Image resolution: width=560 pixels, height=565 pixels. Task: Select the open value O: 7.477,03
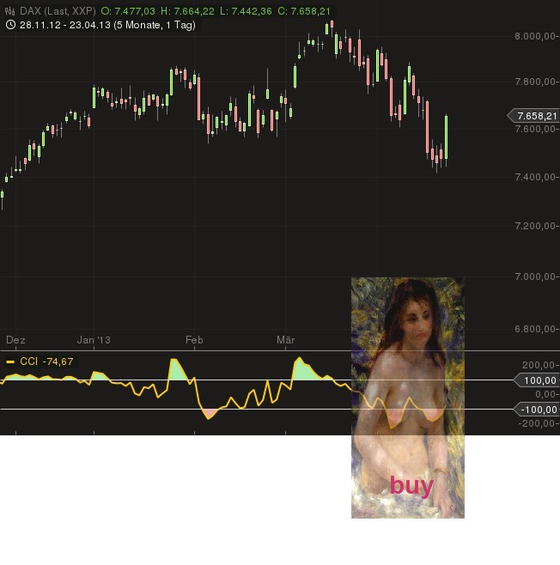pyautogui.click(x=128, y=11)
